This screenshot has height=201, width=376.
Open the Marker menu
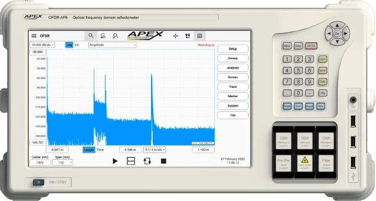point(233,96)
